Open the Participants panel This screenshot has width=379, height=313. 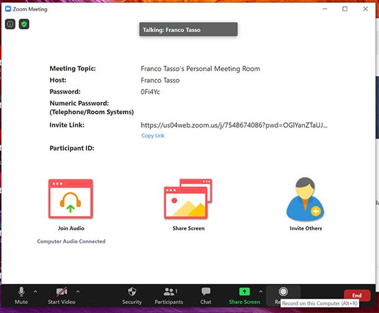point(169,296)
